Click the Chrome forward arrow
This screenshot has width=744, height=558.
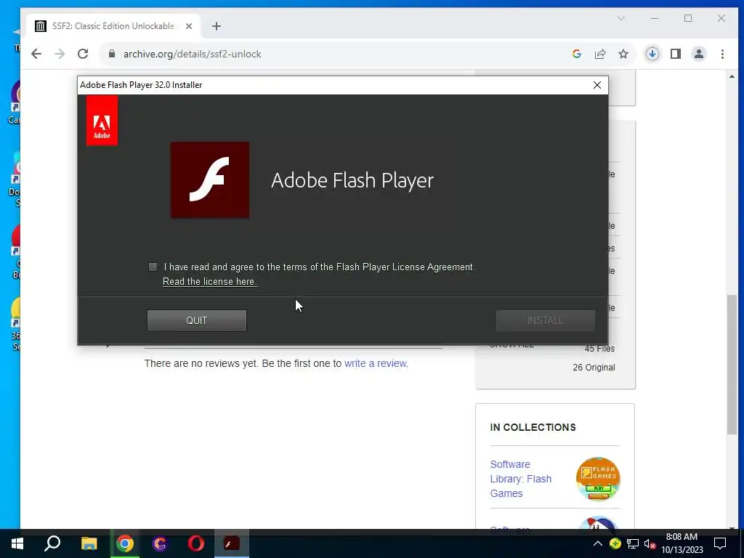(x=60, y=54)
